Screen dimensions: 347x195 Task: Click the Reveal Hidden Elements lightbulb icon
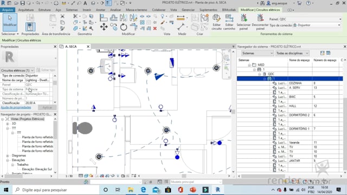[118, 176]
